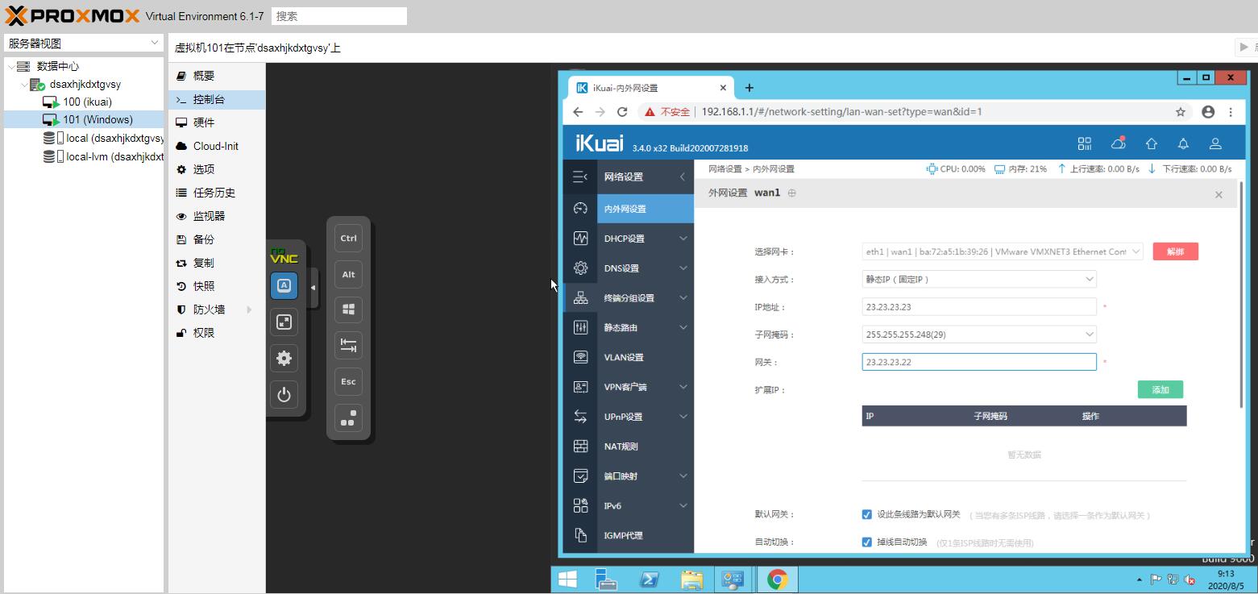Click green 添加 add button

tap(1160, 390)
